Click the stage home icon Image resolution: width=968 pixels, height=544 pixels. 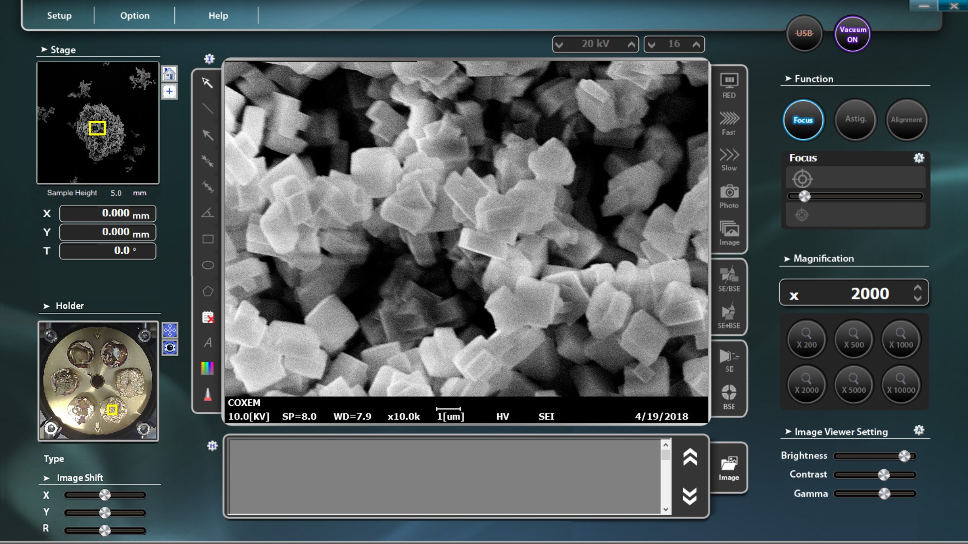pos(169,74)
